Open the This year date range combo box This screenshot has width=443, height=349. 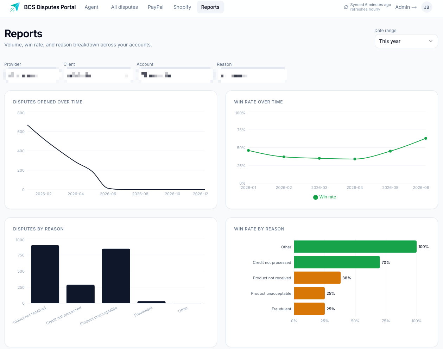(406, 41)
